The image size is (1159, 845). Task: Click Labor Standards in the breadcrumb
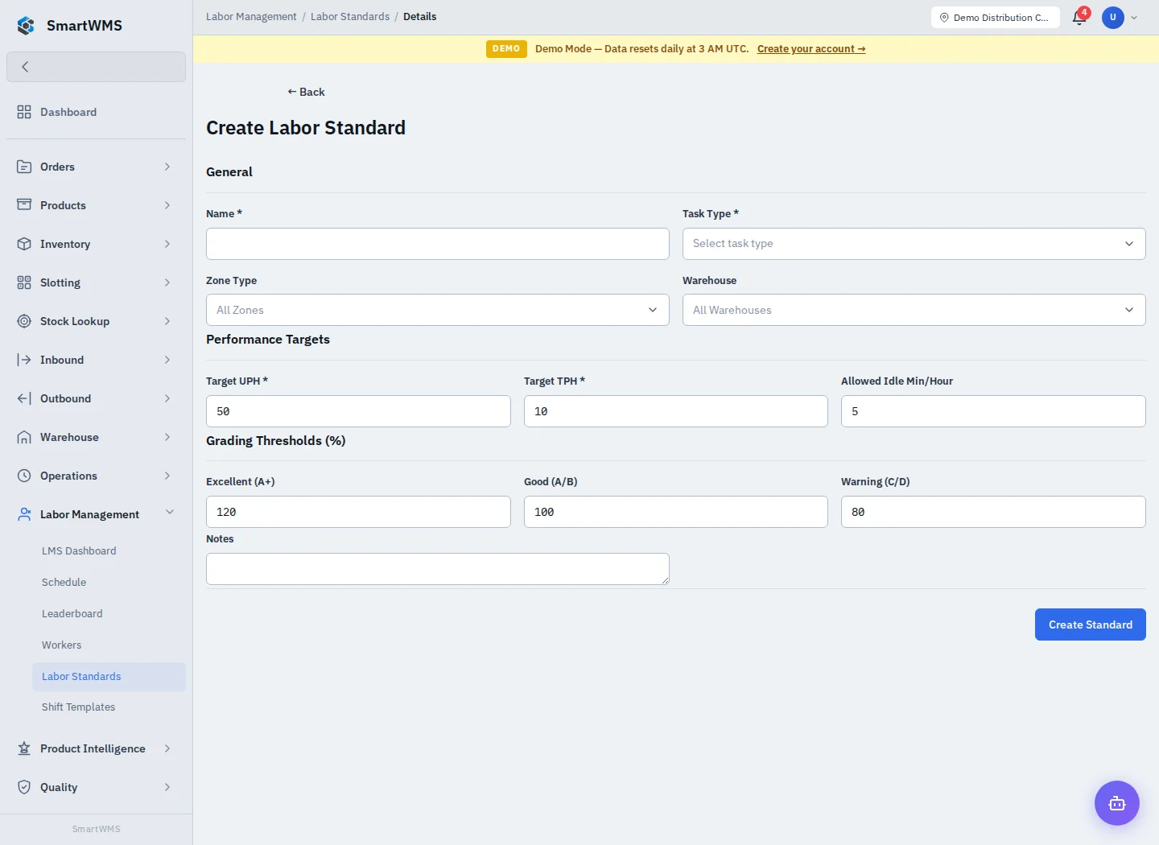pos(350,17)
